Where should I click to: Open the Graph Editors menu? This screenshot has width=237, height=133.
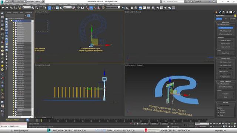(63, 4)
